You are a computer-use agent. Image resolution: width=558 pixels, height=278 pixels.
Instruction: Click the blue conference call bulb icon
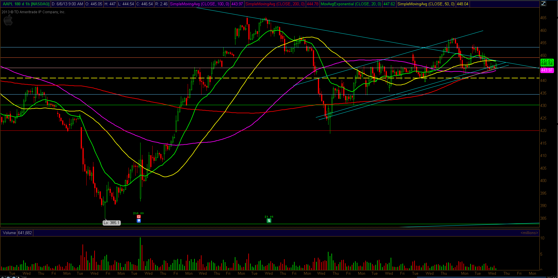139,221
